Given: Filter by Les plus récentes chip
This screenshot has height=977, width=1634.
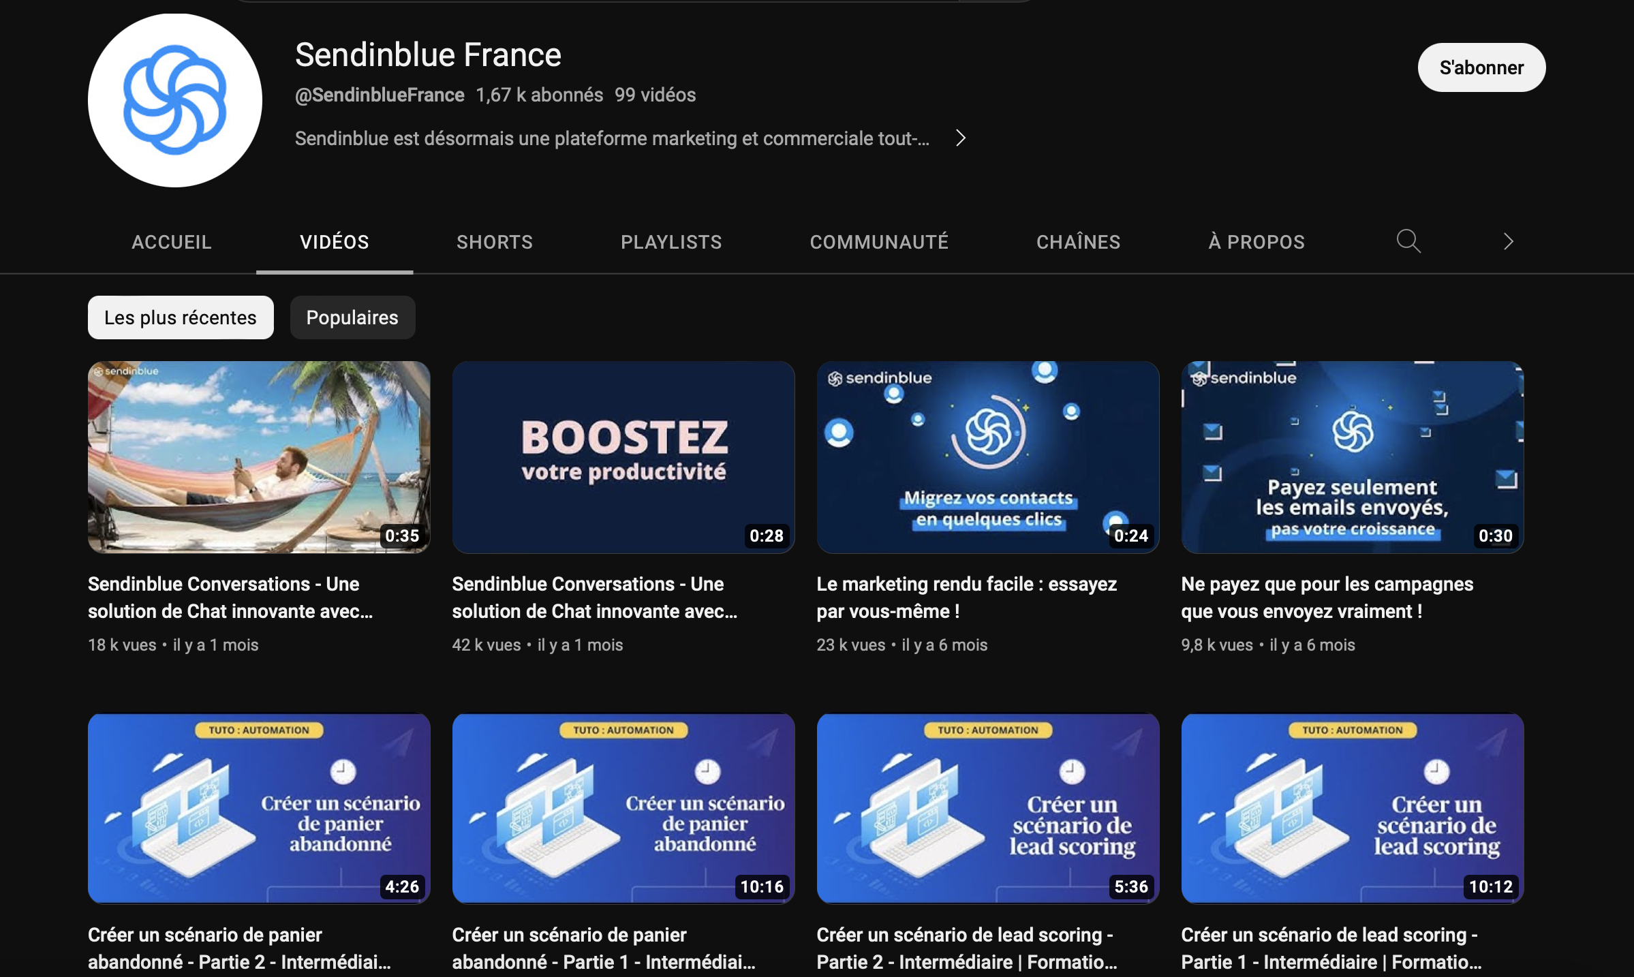Looking at the screenshot, I should [181, 317].
